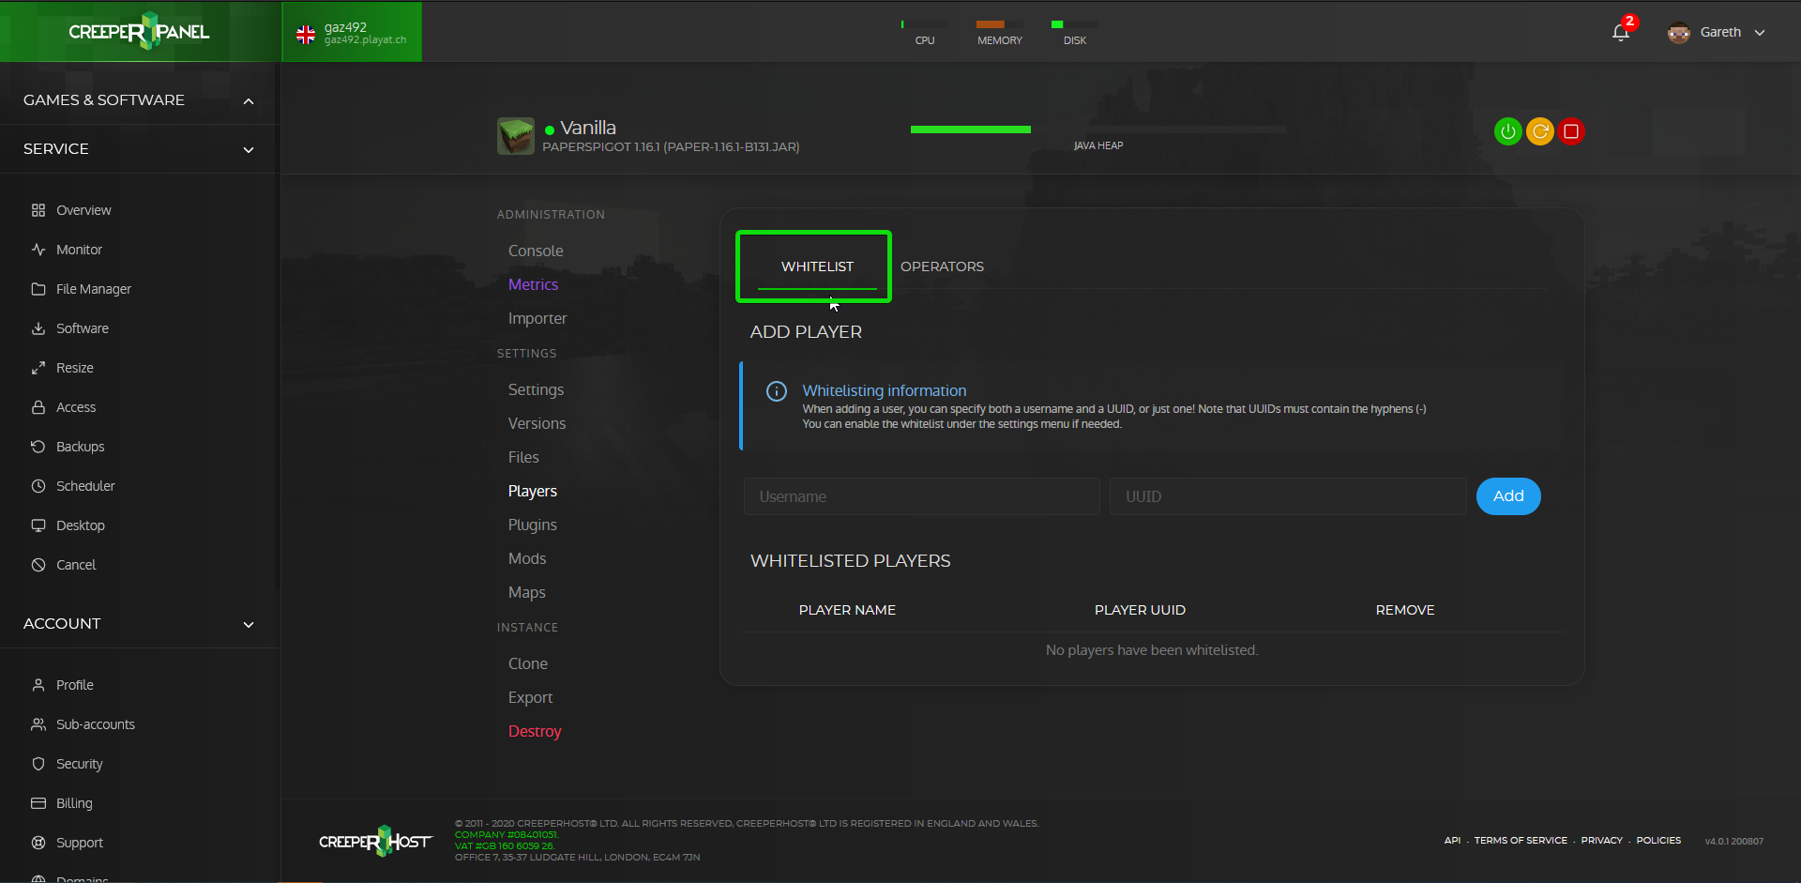
Task: Click the blue Add button
Action: click(x=1508, y=496)
